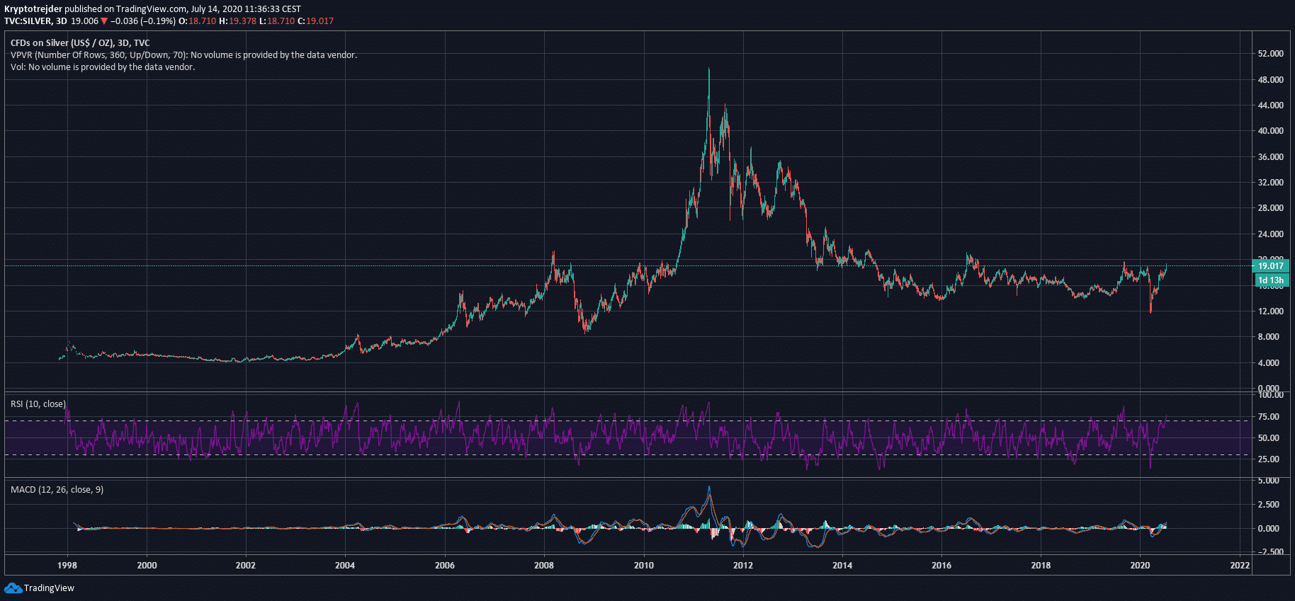Screen dimensions: 1295x601
Task: Click the TradingView wordmark text at the bottom
Action: (49, 588)
